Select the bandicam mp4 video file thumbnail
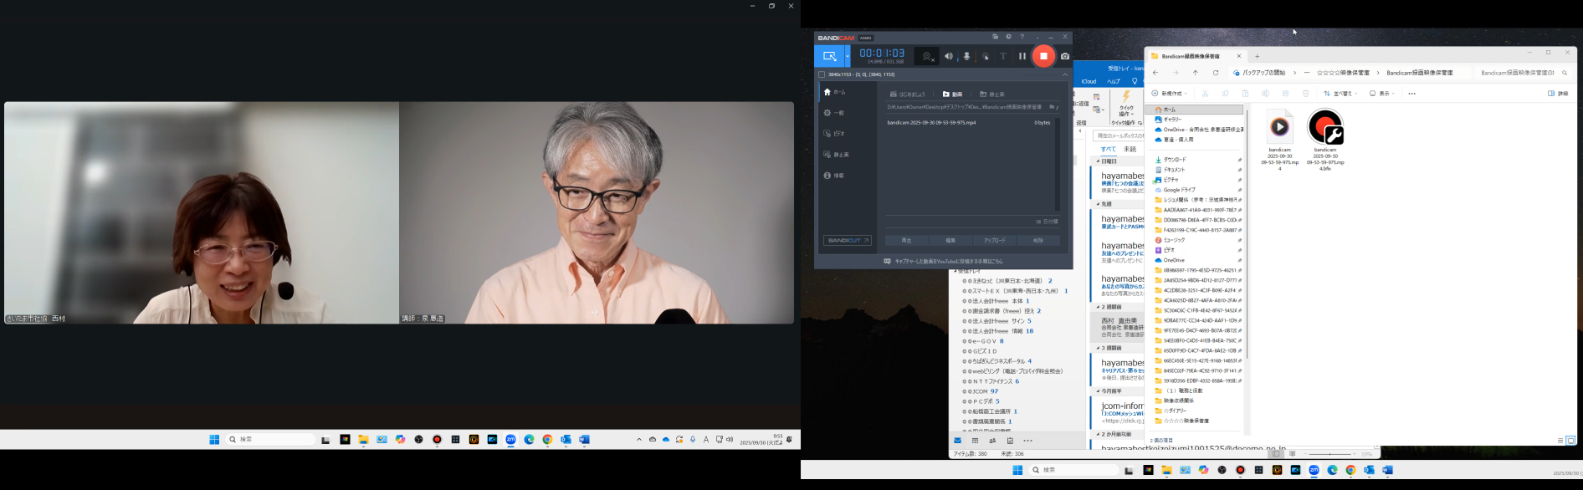This screenshot has height=490, width=1583. point(1279,128)
